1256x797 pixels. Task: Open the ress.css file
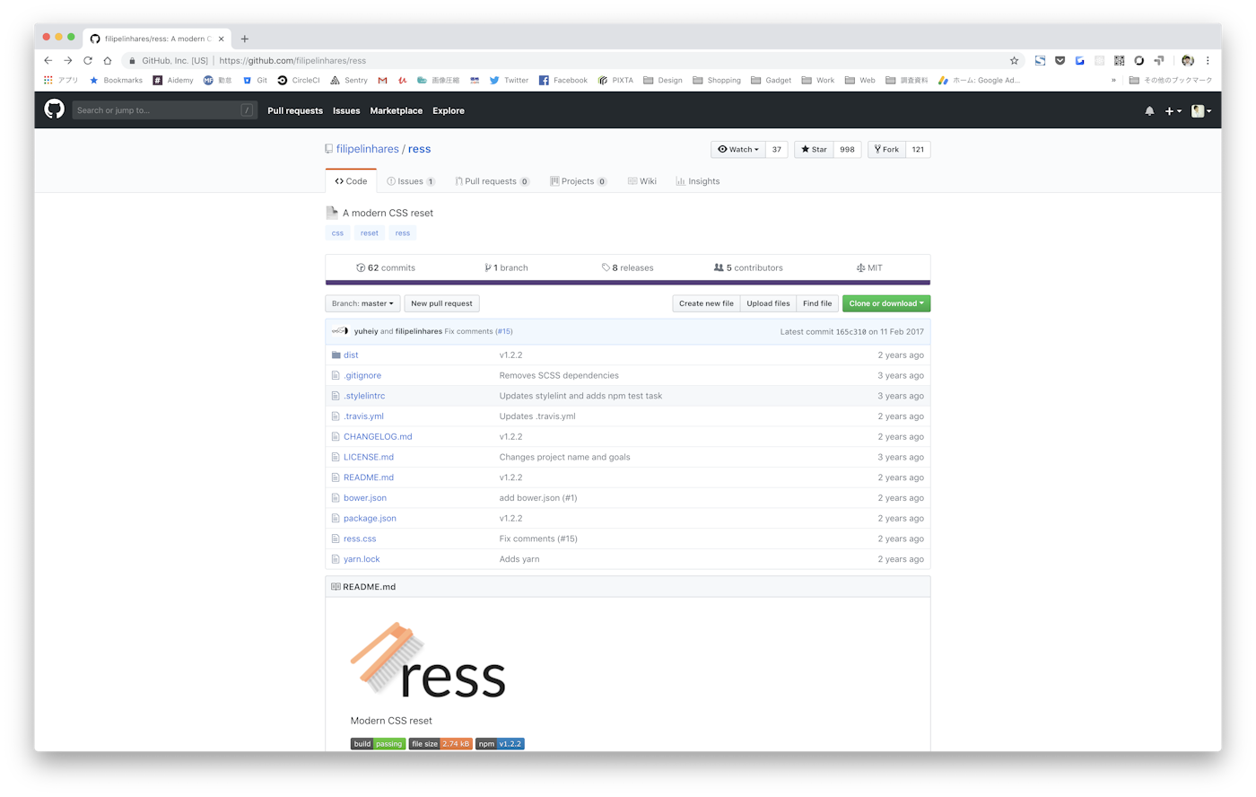click(x=360, y=539)
